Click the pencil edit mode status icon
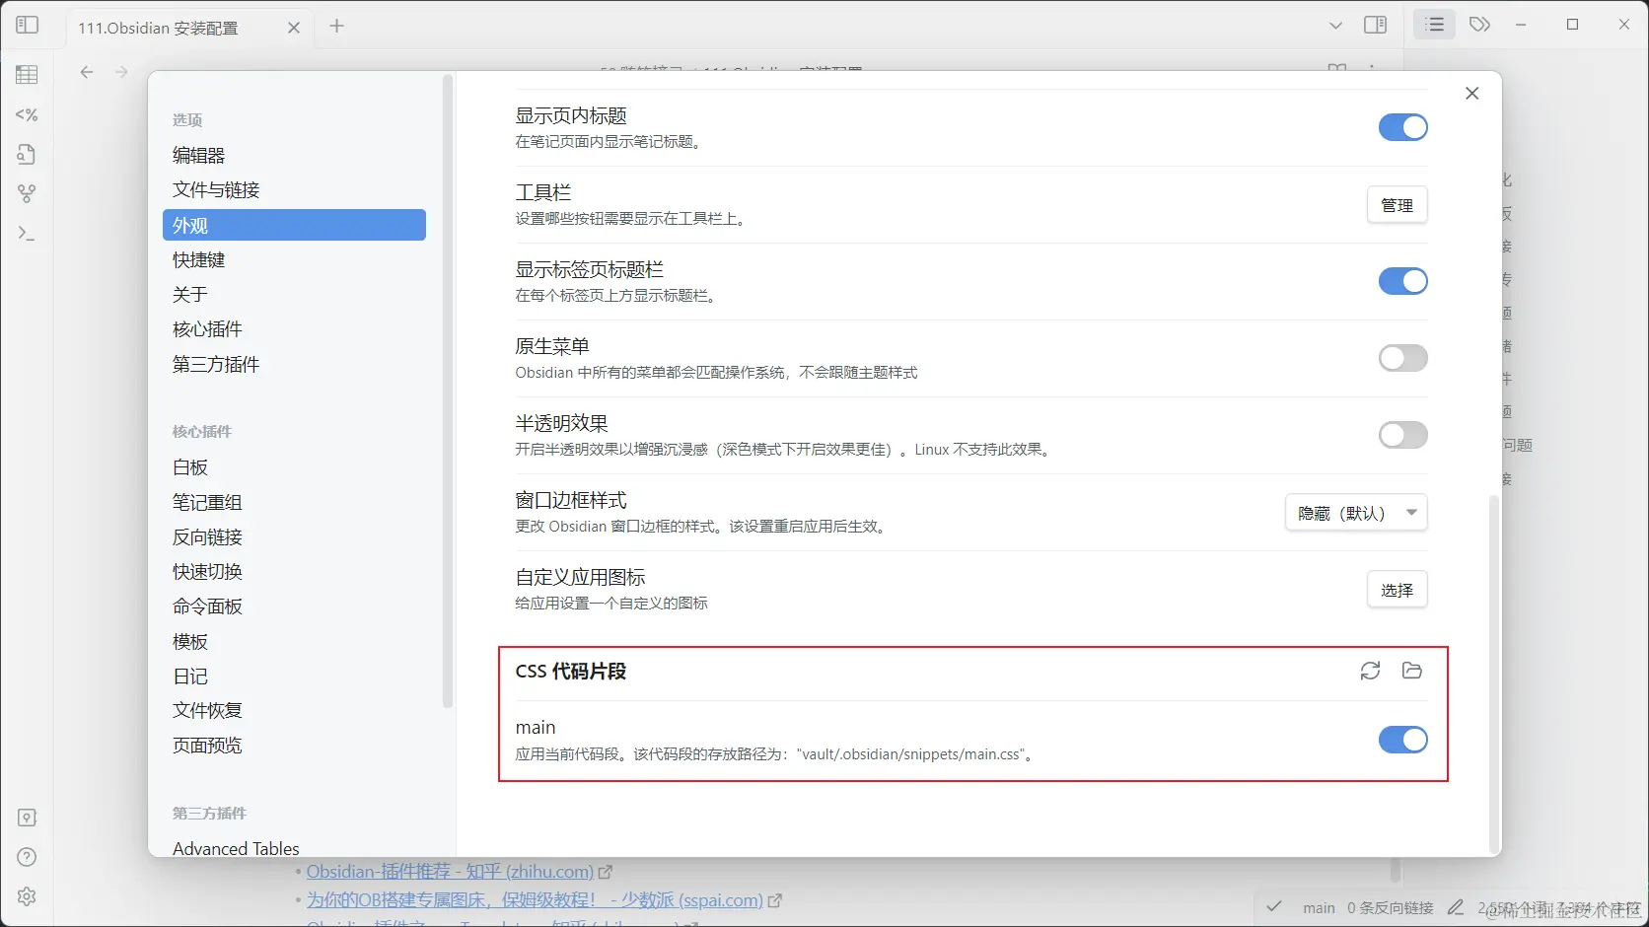This screenshot has width=1649, height=927. point(1456,907)
